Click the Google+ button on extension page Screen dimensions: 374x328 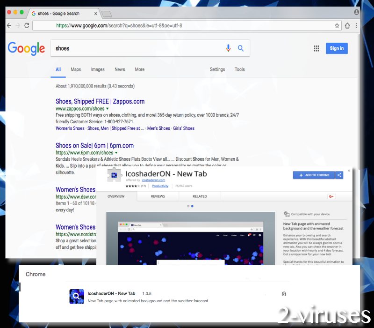click(332, 196)
